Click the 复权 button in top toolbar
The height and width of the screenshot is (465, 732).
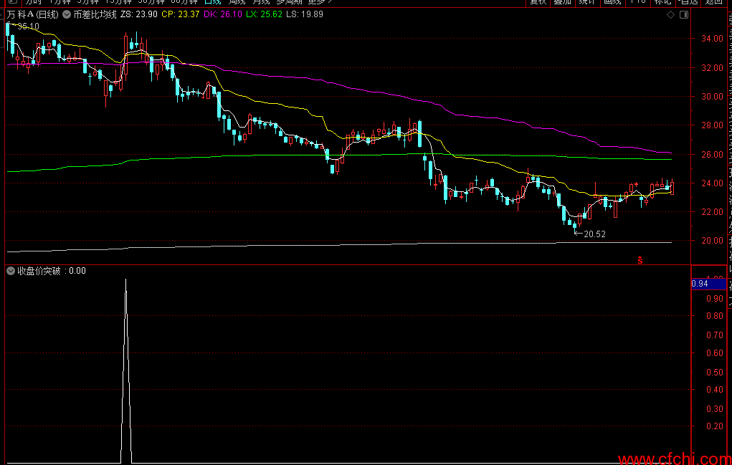click(538, 2)
